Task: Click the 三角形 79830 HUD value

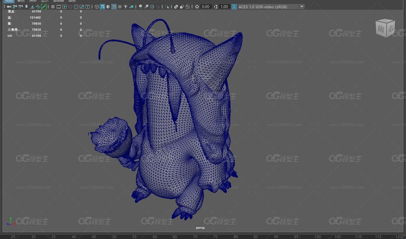Action: 36,29
